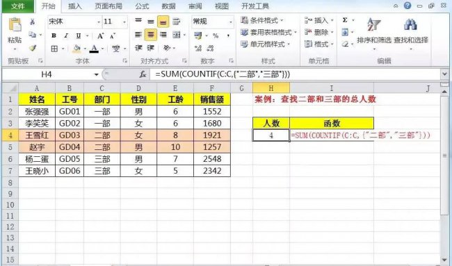Open 套用表格格式 table format menu
The image size is (452, 266).
(268, 32)
